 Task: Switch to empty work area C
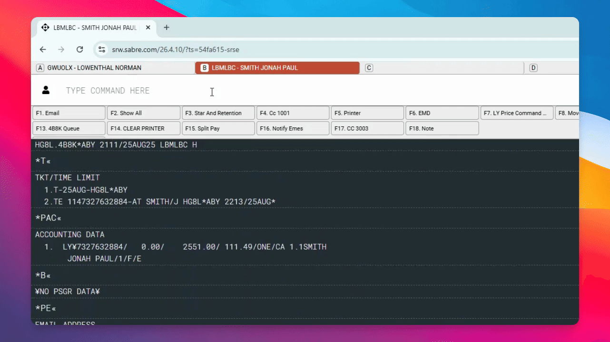point(443,68)
